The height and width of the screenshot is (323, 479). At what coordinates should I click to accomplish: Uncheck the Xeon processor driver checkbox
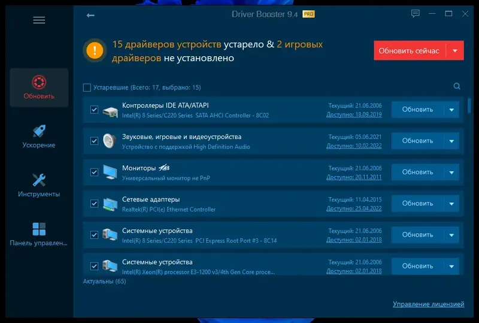94,266
